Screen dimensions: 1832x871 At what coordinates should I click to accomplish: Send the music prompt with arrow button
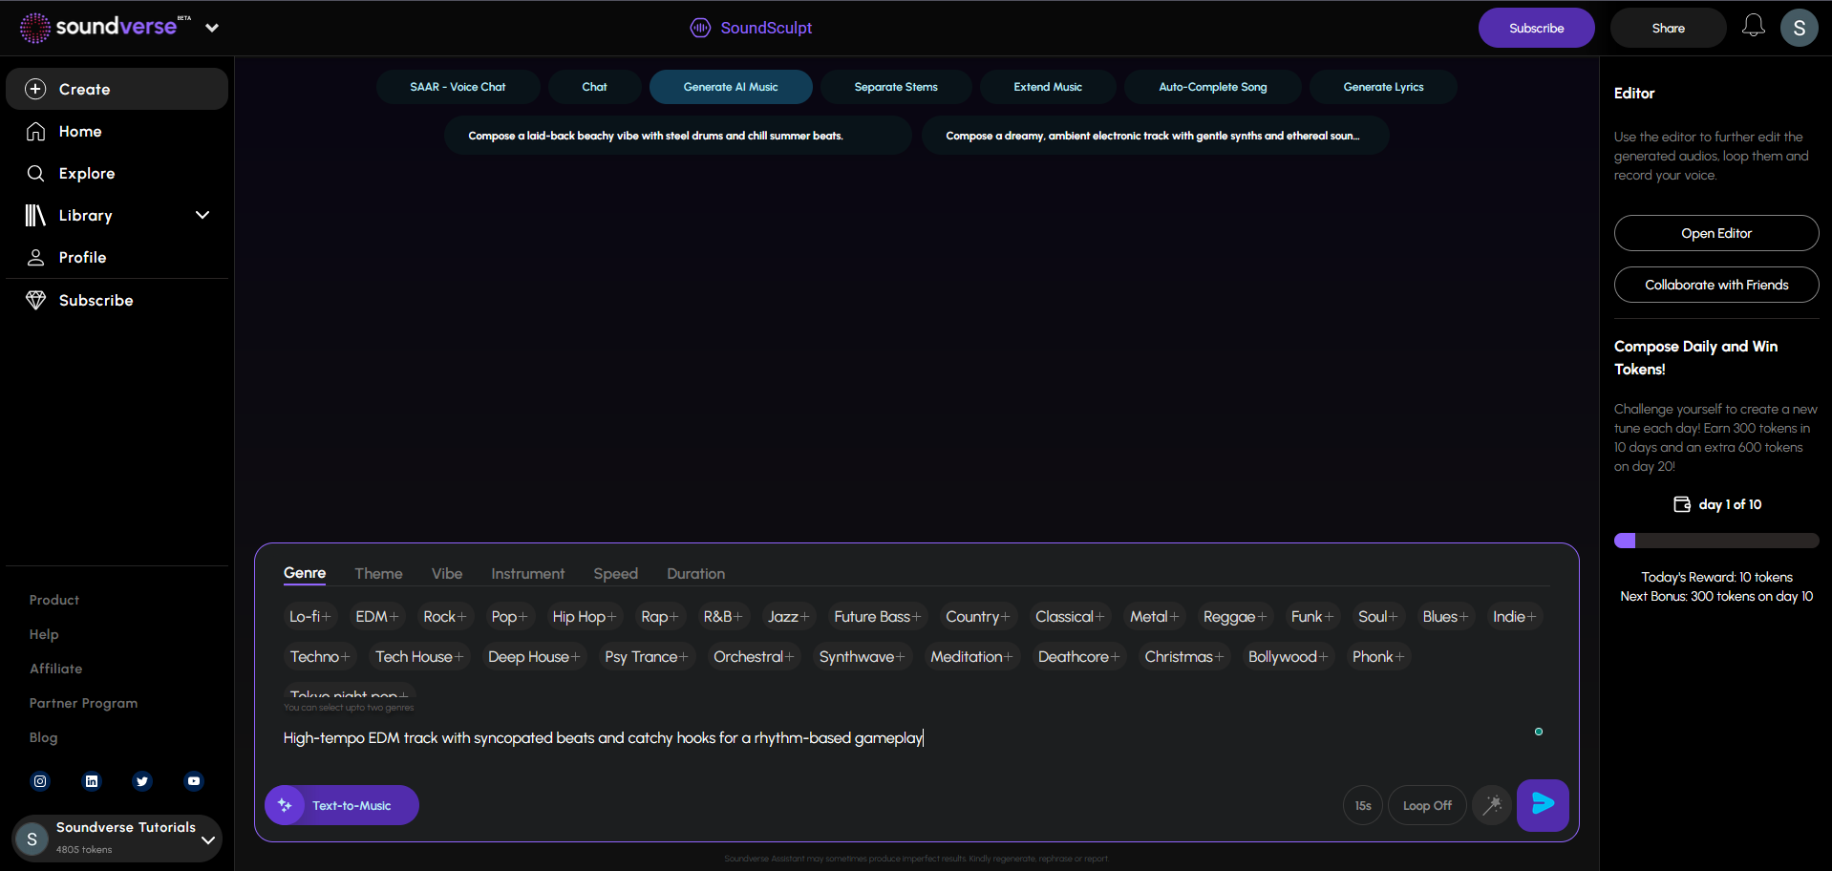1543,805
